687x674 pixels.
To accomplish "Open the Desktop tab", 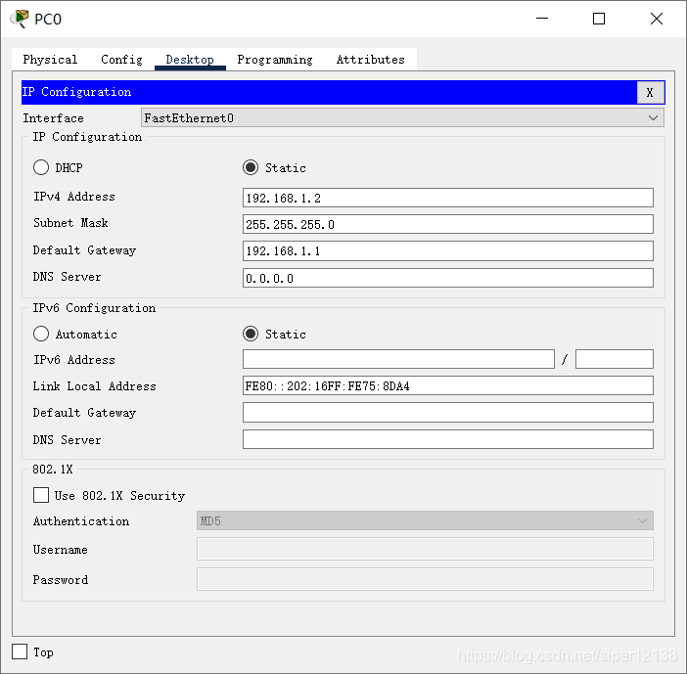I will 190,59.
